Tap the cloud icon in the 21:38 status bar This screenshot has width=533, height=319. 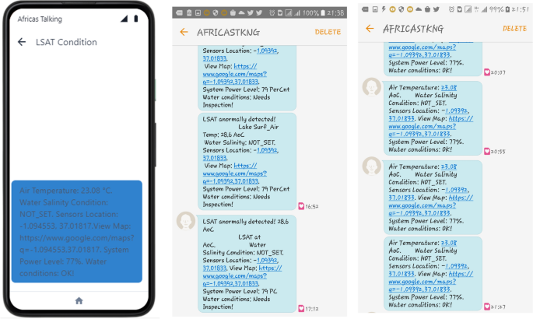pos(242,13)
